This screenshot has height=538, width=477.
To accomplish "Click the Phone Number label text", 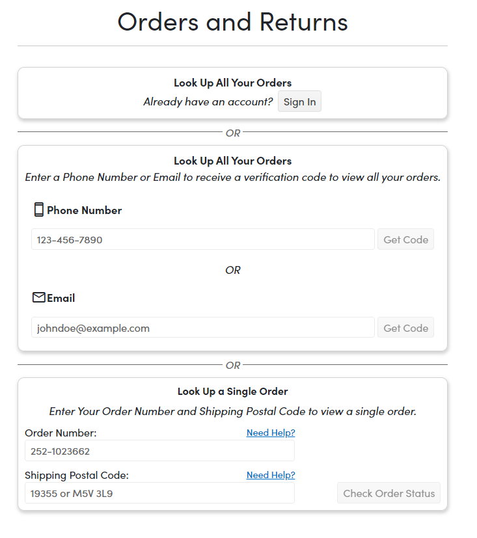I will point(84,210).
